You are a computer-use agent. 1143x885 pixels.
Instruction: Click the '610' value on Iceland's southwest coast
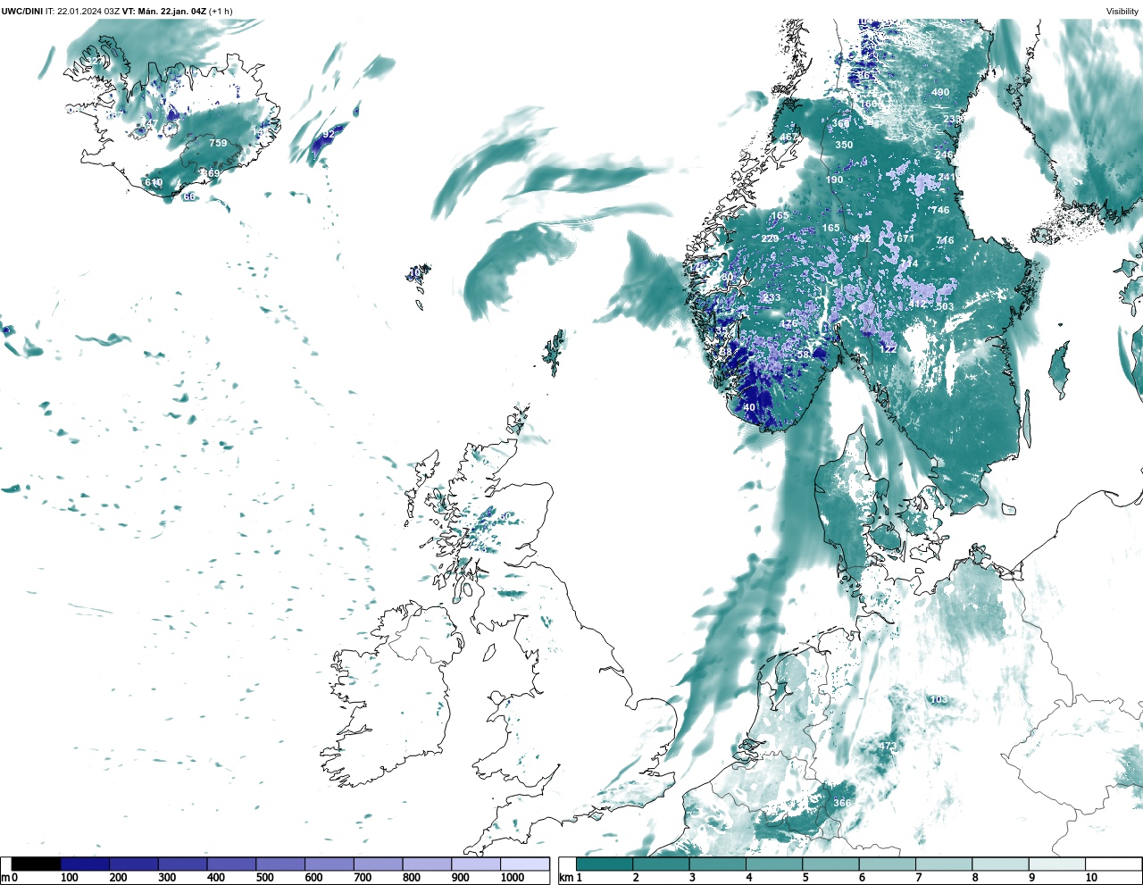(x=154, y=182)
